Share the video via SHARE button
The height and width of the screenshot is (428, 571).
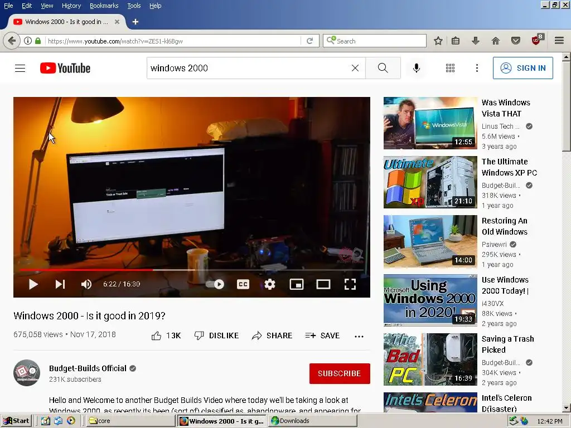[272, 335]
